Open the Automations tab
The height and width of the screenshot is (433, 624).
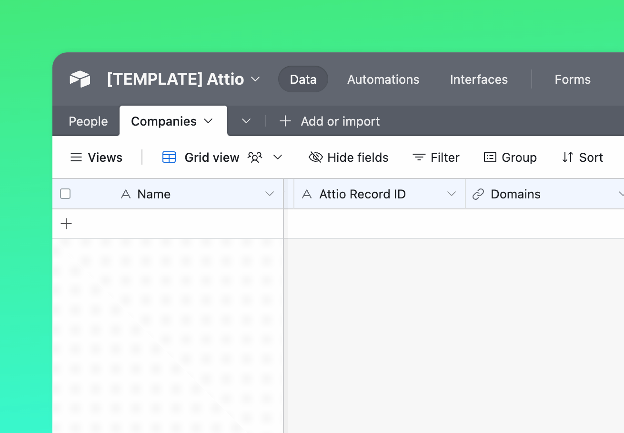(x=383, y=79)
